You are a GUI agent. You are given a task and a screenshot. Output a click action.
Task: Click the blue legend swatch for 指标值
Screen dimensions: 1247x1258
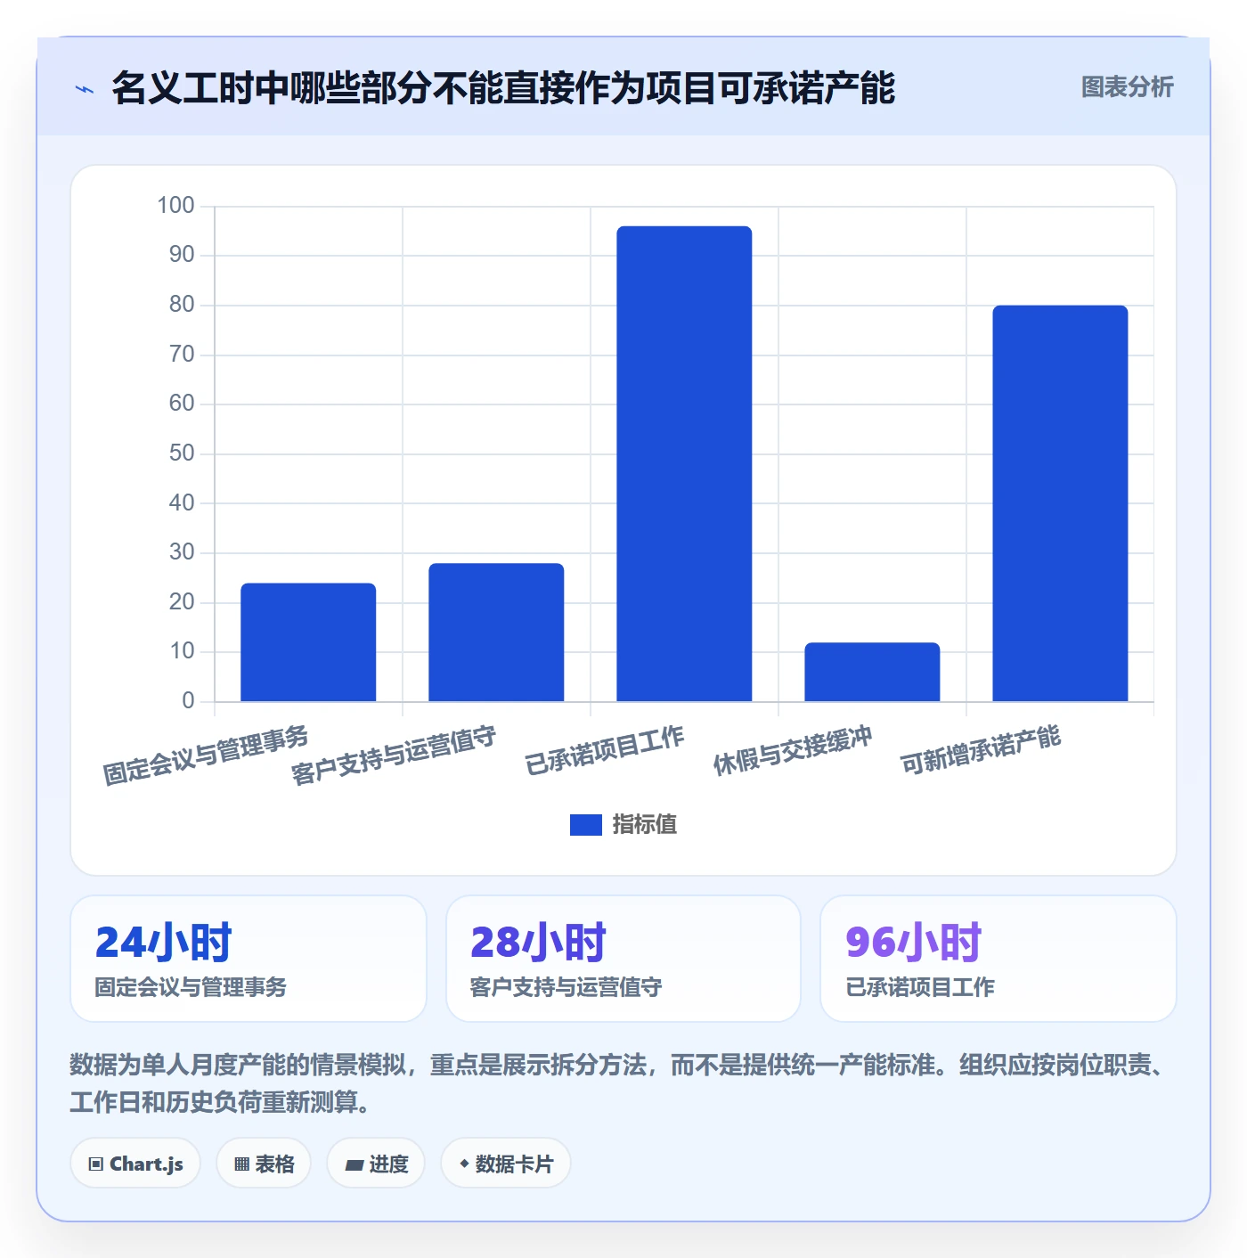586,825
